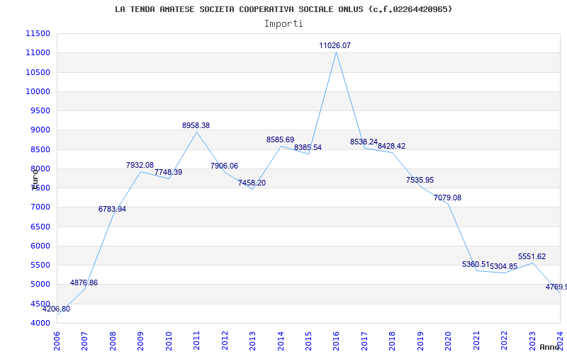This screenshot has height=354, width=567.
Task: Click the 5000 y-axis value
Action: click(x=40, y=285)
